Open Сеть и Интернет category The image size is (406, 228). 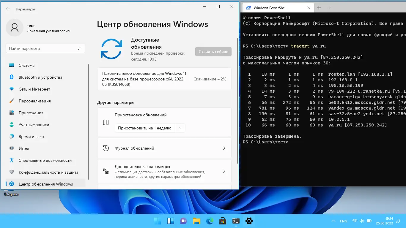coord(45,89)
